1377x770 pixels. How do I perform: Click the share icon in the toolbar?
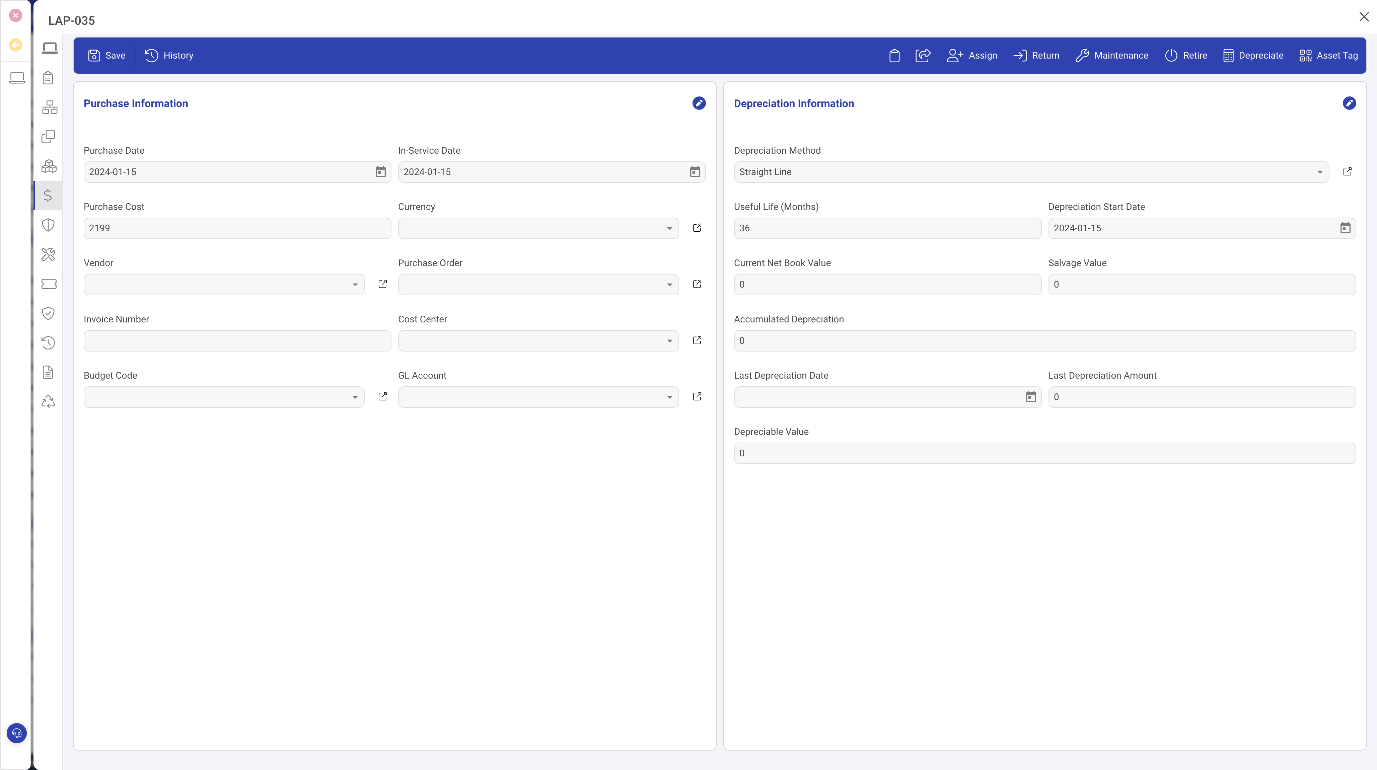[923, 55]
